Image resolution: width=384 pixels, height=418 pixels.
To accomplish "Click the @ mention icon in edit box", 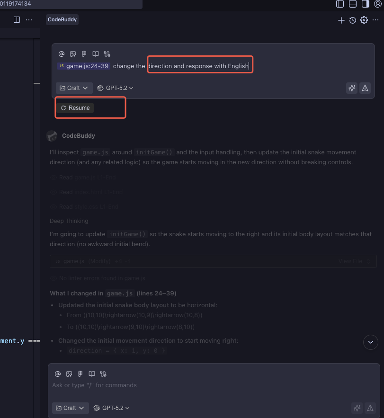I will tap(62, 54).
